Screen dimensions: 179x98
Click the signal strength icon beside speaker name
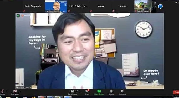[17, 88]
